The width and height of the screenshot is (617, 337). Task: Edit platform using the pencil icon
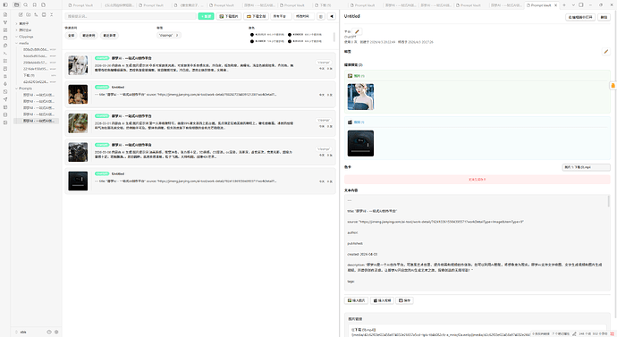(x=357, y=31)
